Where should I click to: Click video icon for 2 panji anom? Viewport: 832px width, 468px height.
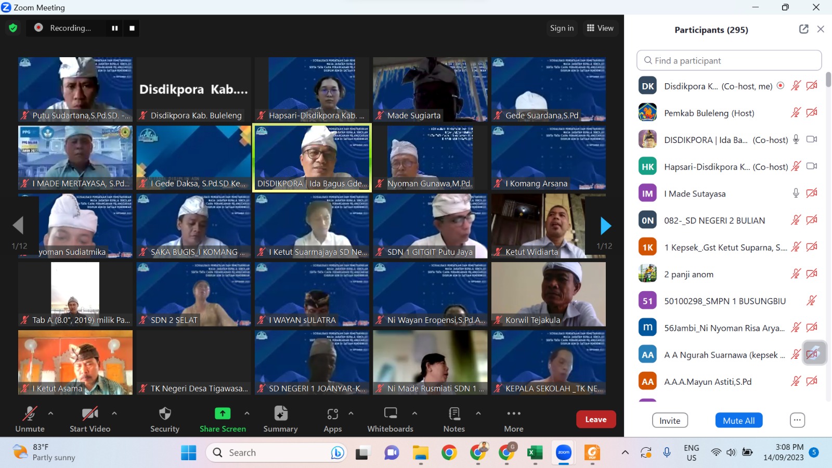[x=812, y=274]
